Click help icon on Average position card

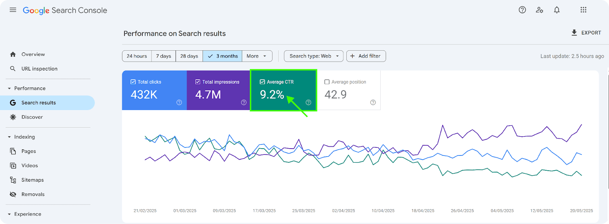[373, 102]
